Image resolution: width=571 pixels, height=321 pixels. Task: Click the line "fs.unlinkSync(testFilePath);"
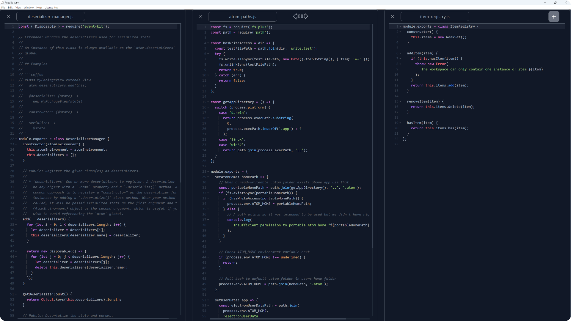[x=248, y=64]
